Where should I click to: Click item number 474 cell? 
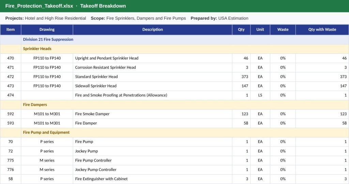pos(11,95)
